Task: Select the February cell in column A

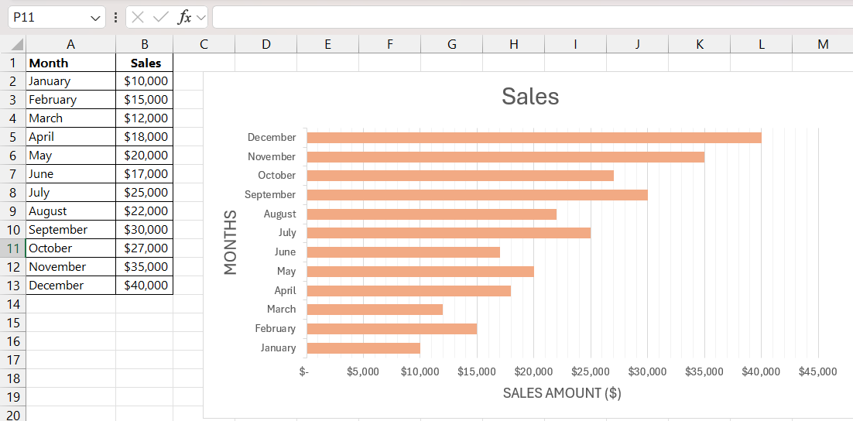Action: (x=70, y=100)
